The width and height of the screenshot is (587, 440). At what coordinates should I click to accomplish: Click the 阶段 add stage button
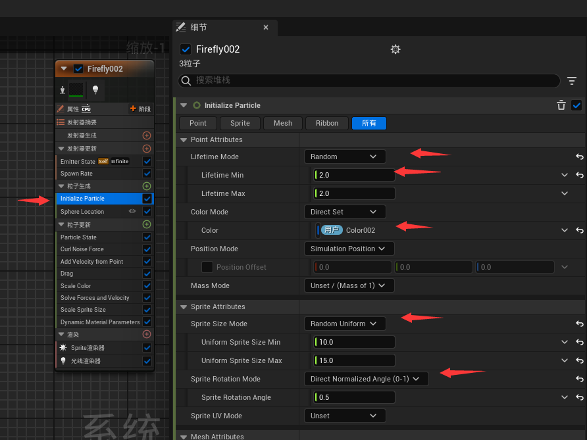point(140,109)
